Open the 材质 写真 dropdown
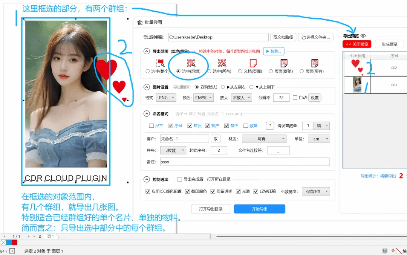The image size is (407, 255). pyautogui.click(x=264, y=139)
